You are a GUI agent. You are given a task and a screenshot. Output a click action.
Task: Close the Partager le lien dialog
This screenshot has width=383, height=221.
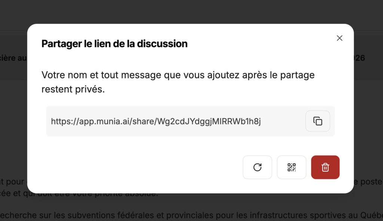coord(339,38)
